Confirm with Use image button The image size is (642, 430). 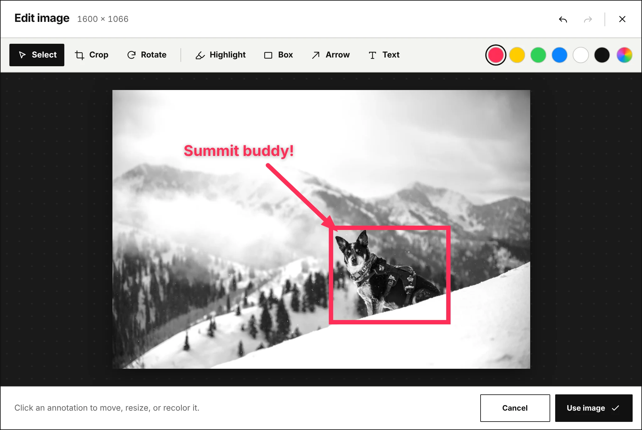click(594, 408)
